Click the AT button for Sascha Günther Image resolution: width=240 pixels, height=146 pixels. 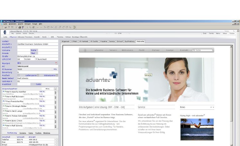click(x=55, y=92)
